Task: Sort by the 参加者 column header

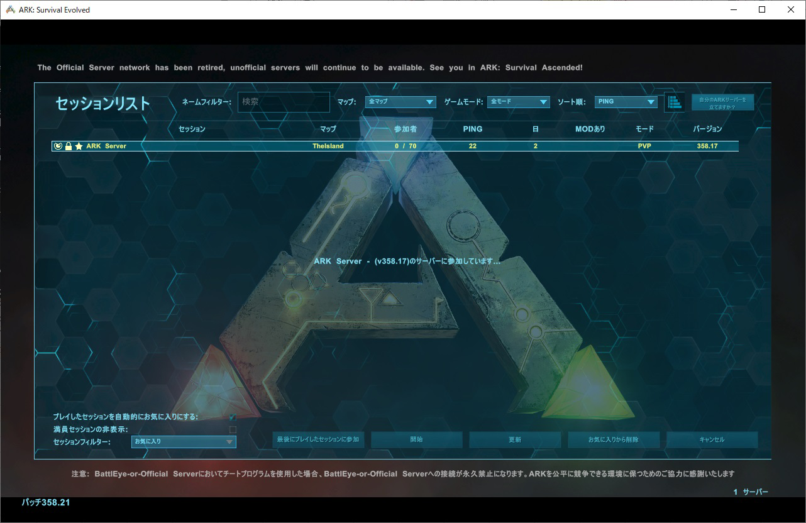Action: click(405, 129)
